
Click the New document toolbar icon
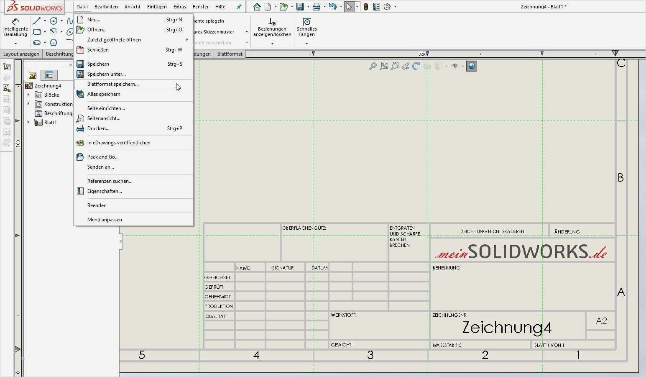(268, 7)
